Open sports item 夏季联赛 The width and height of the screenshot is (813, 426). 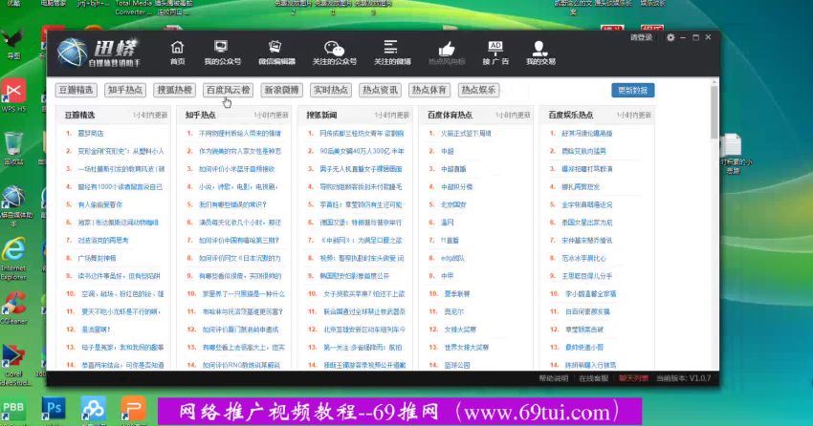(x=456, y=293)
